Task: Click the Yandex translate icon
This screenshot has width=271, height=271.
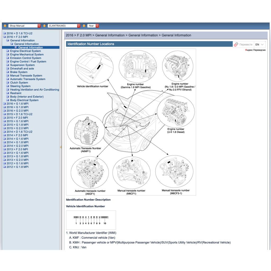Action: pyautogui.click(x=236, y=44)
